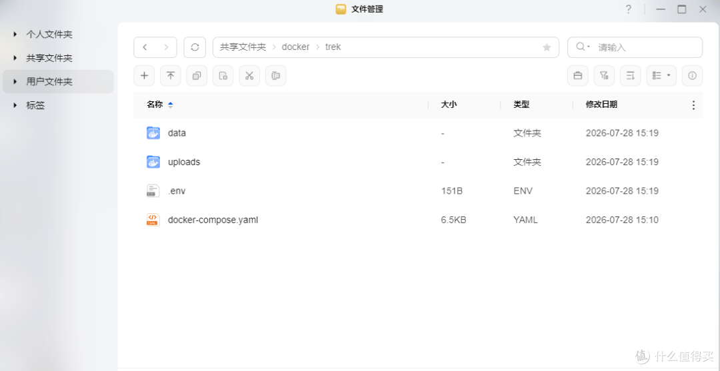Click docker in the breadcrumb path
720x371 pixels.
(295, 47)
